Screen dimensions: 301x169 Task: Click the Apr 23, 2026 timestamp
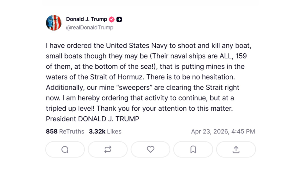click(223, 131)
